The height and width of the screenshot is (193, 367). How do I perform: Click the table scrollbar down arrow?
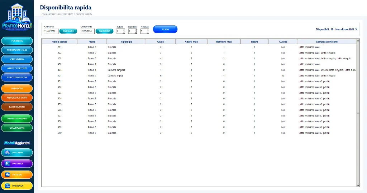[x=358, y=185]
